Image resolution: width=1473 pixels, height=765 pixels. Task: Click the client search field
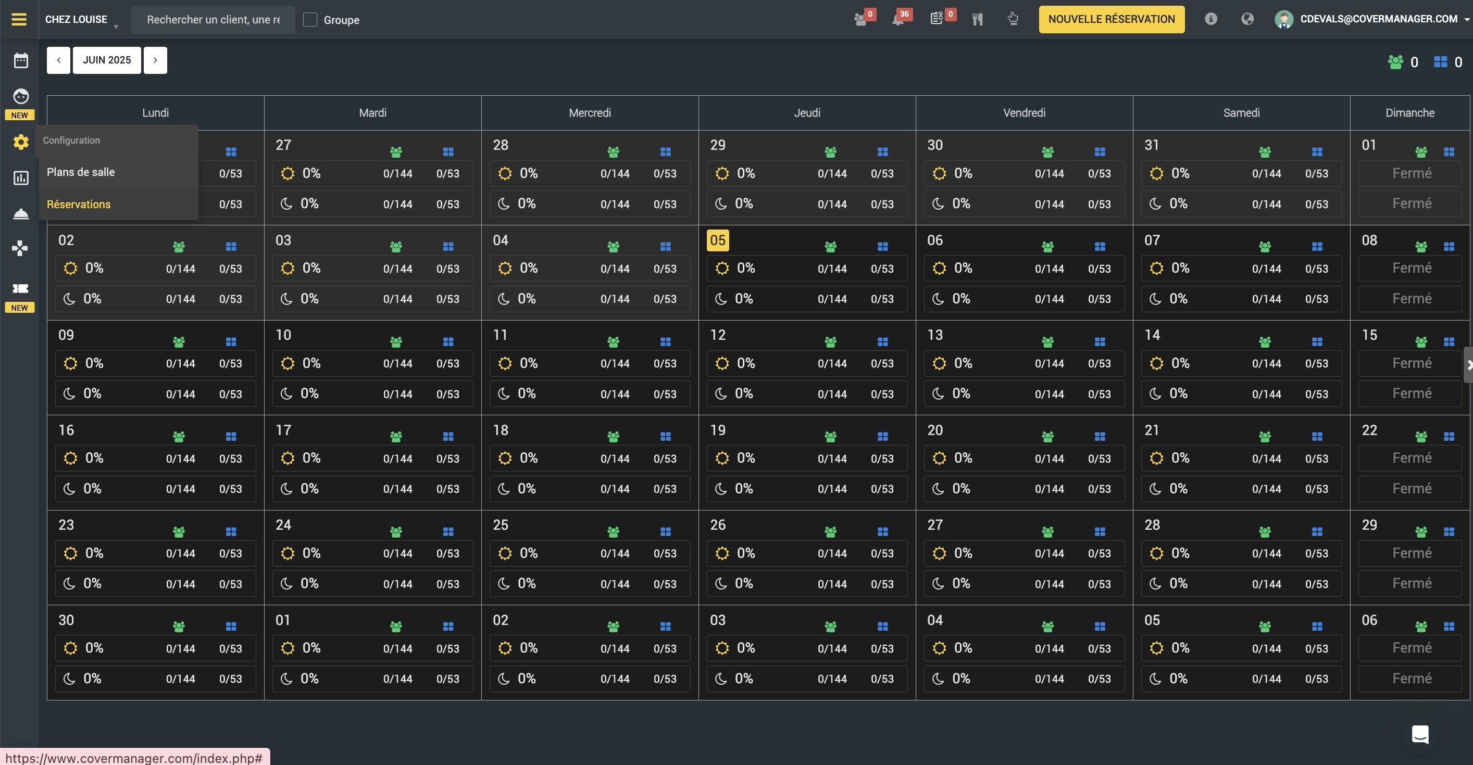[213, 19]
